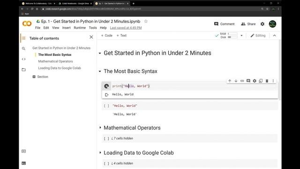The image size is (300, 169).
Task: Clear the output icon beside Hello, World
Action: [x=106, y=94]
